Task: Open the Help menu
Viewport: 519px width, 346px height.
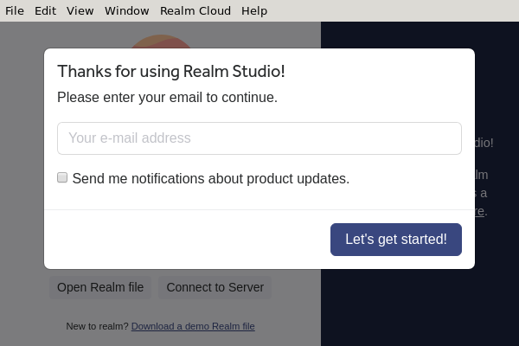Action: coord(254,11)
